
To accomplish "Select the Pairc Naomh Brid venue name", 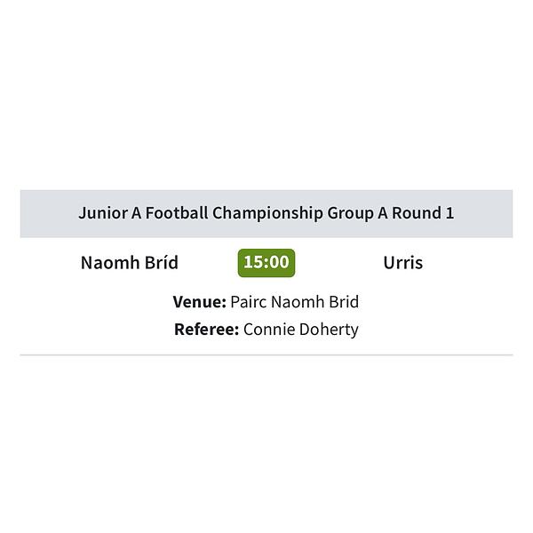I will pos(295,302).
